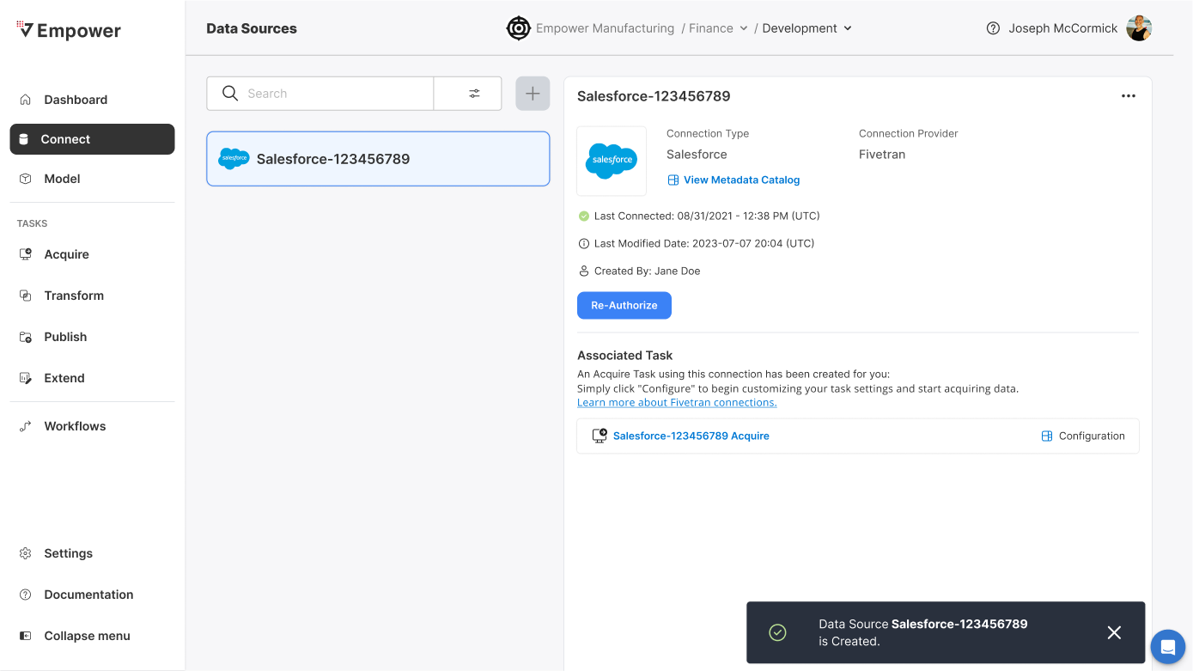Screen dimensions: 1193x671
Task: Click the help icon beside user name
Action: click(x=993, y=28)
